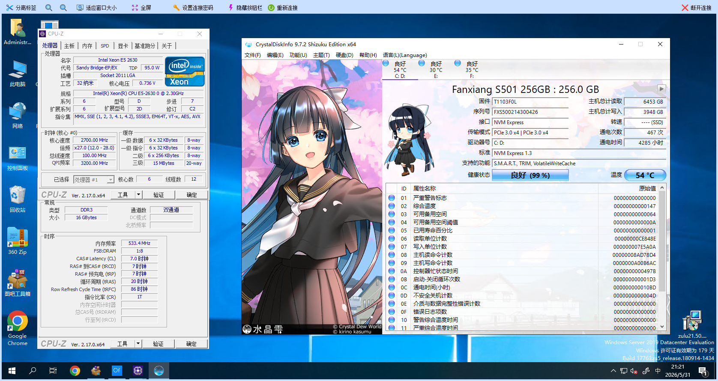Open the 处理器 #1 selection dropdown
This screenshot has width=718, height=381.
pyautogui.click(x=94, y=180)
